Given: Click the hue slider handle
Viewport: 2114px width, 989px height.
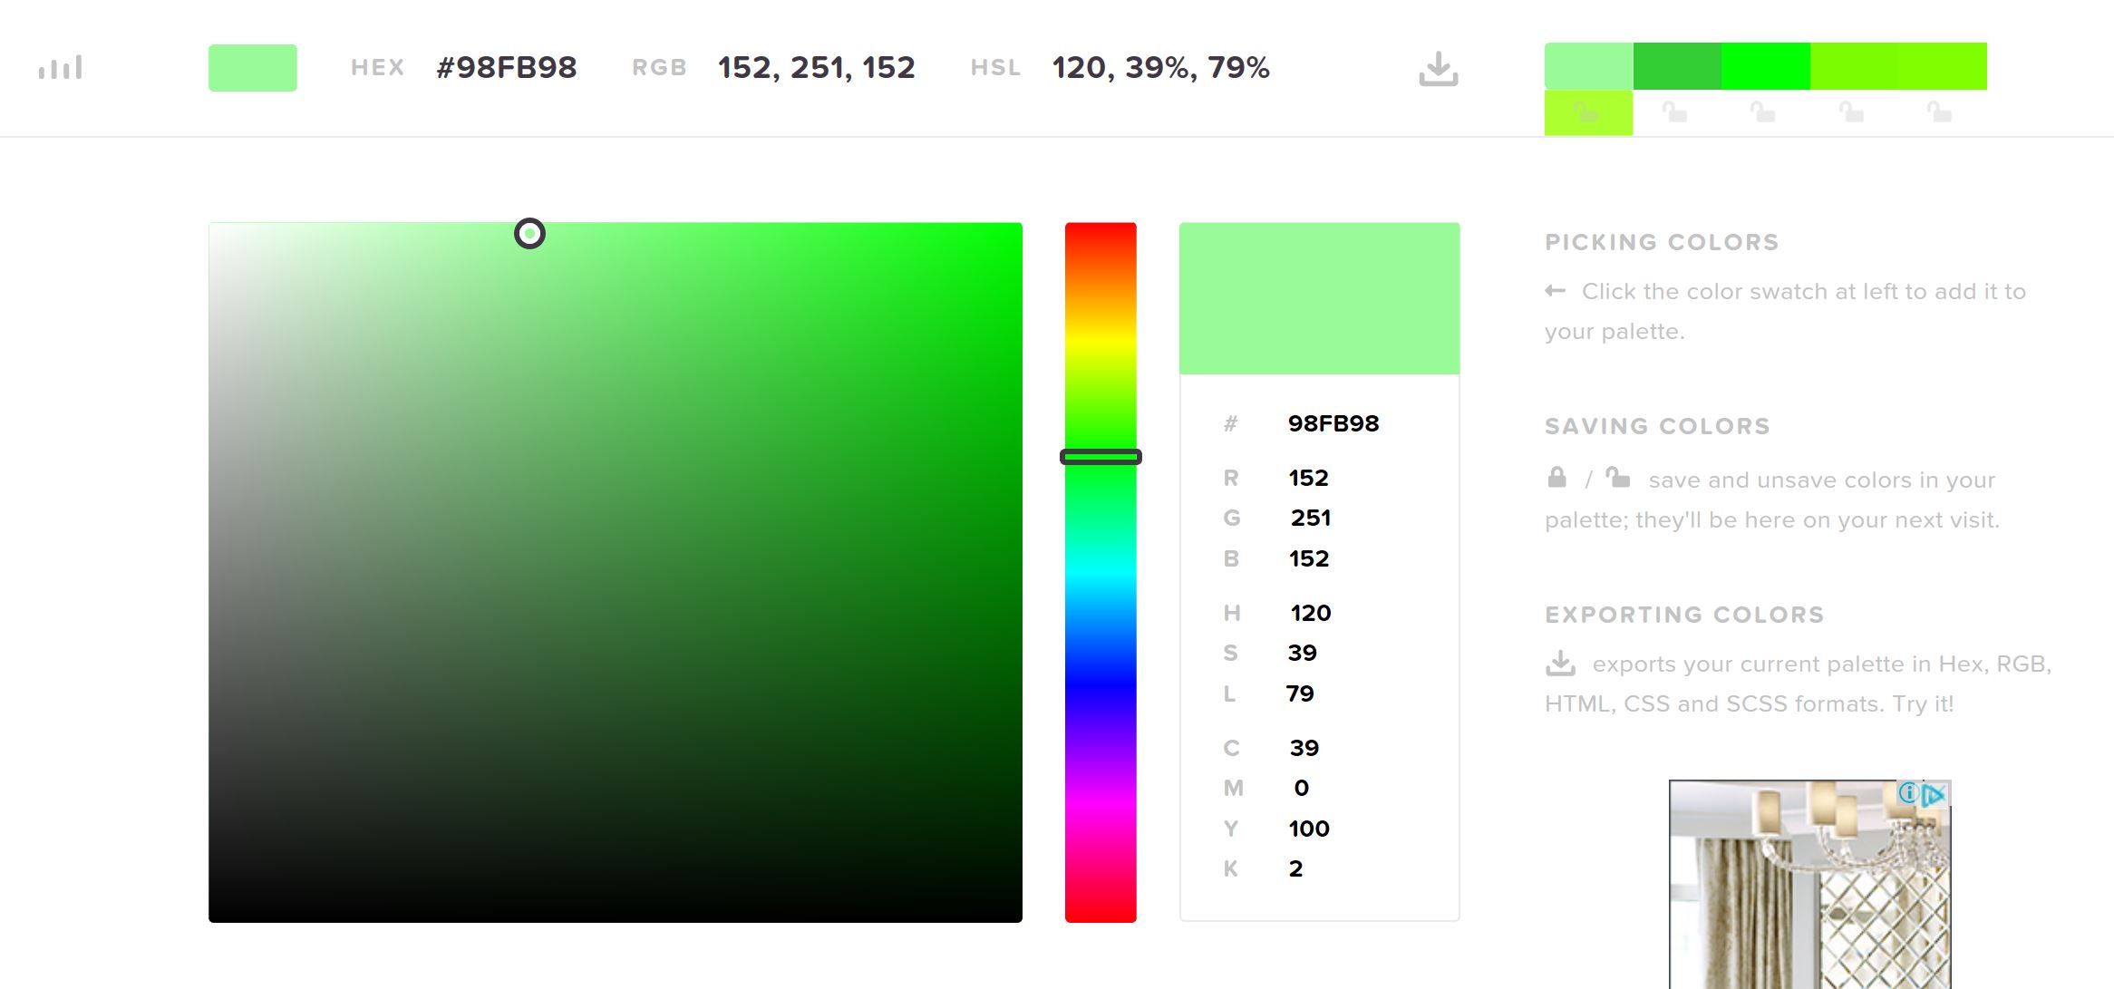Looking at the screenshot, I should [1101, 457].
